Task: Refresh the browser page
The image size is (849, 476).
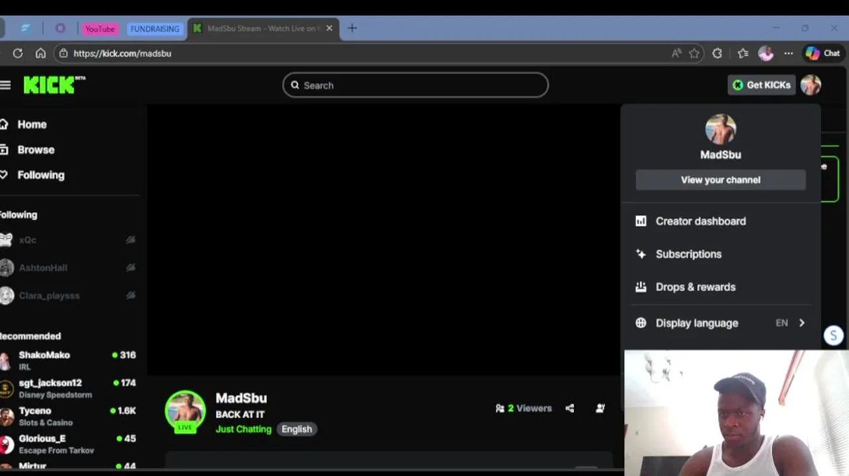Action: point(18,54)
